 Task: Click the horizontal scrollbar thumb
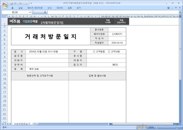click(x=143, y=124)
